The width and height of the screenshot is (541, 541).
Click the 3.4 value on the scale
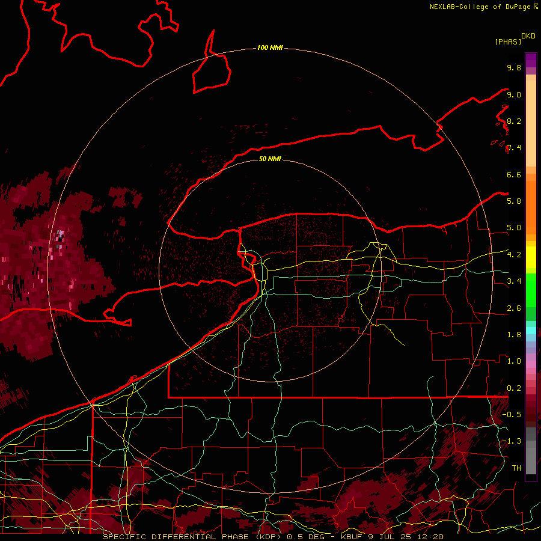514,281
